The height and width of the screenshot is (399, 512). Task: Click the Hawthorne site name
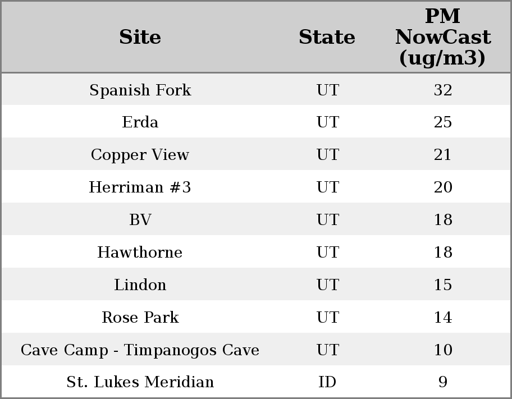140,253
